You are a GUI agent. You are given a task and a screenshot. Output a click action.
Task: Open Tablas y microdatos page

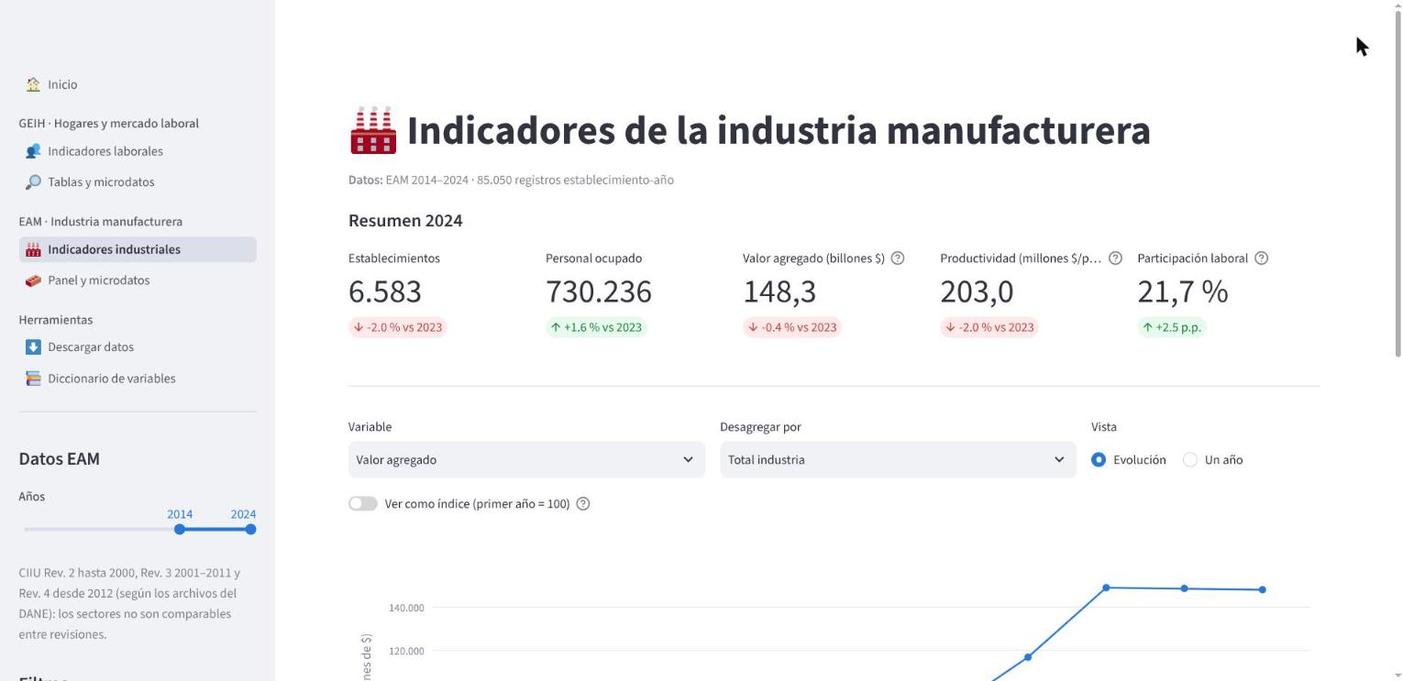(138, 181)
